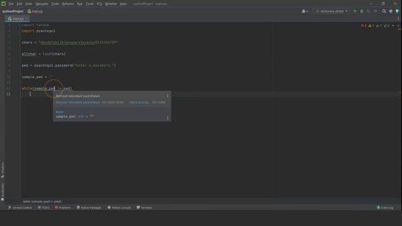The image size is (402, 226).
Task: Open the Bookmarks side tool window
Action: pyautogui.click(x=3, y=191)
